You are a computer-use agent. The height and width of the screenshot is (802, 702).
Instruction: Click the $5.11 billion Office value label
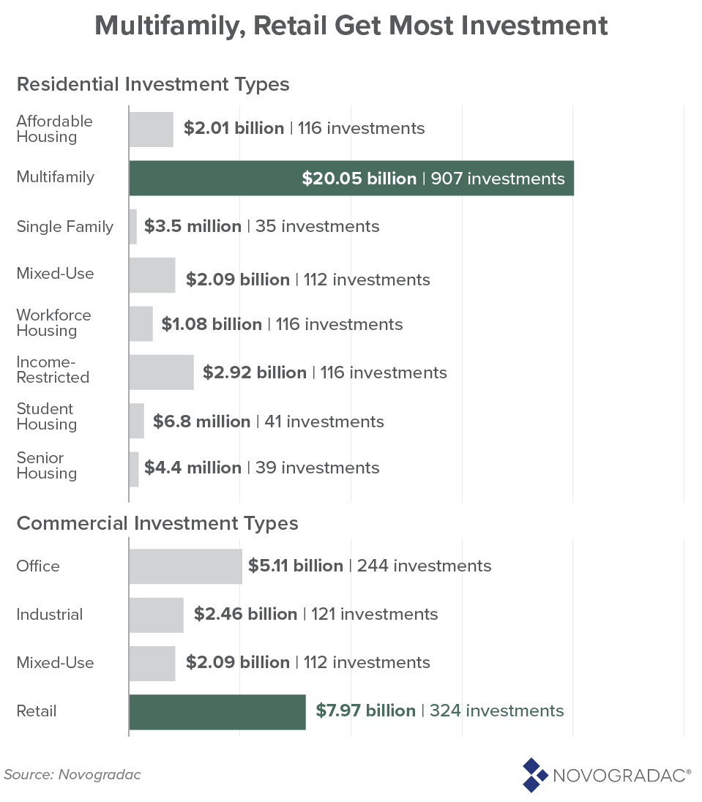296,566
